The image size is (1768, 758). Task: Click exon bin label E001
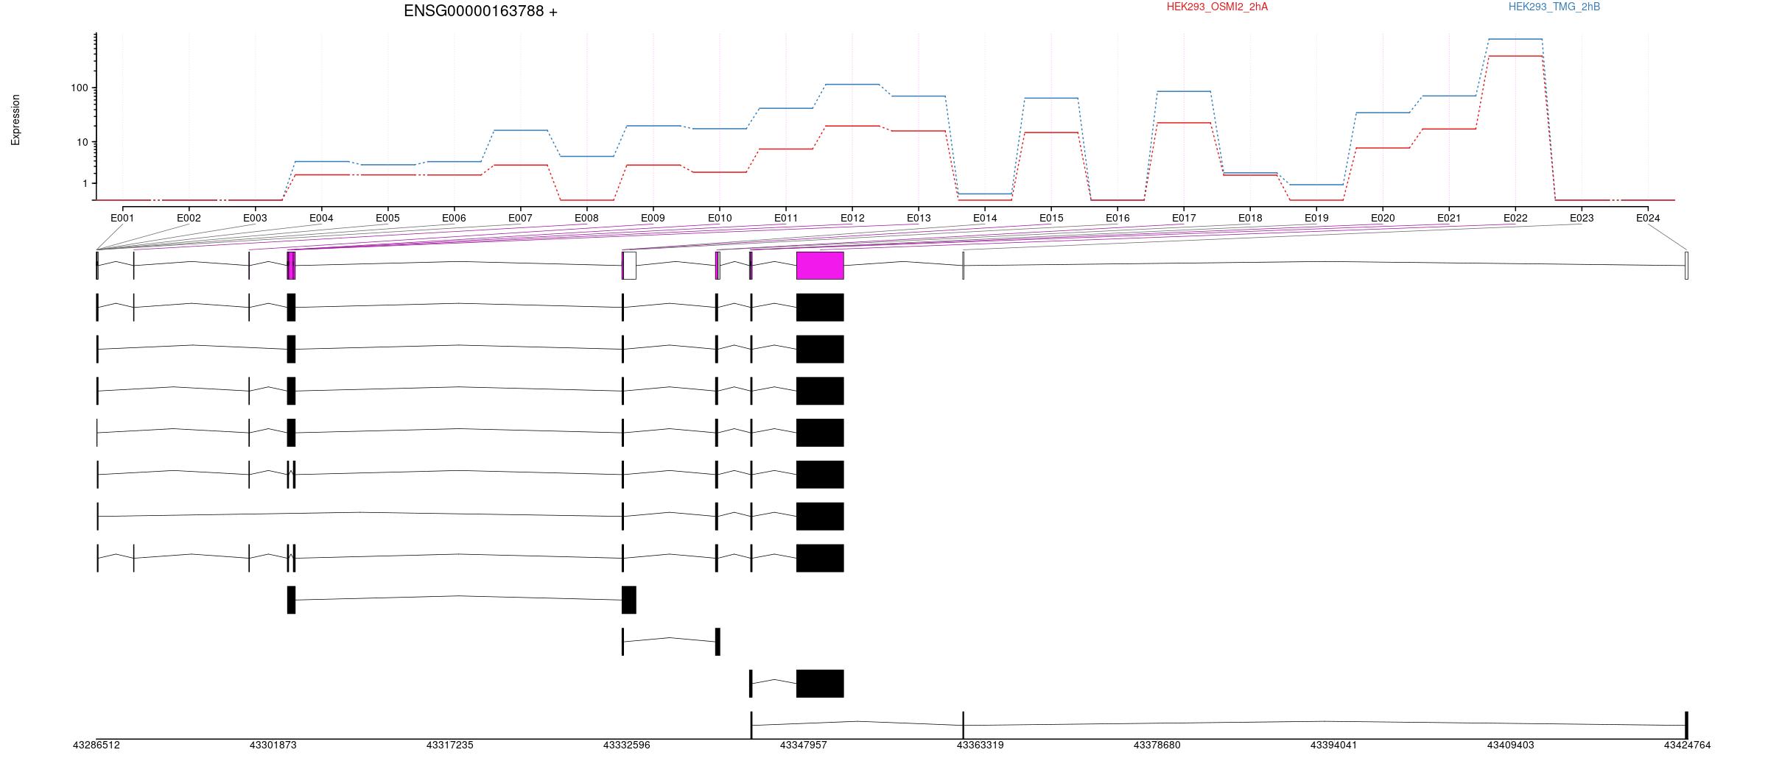pos(122,218)
